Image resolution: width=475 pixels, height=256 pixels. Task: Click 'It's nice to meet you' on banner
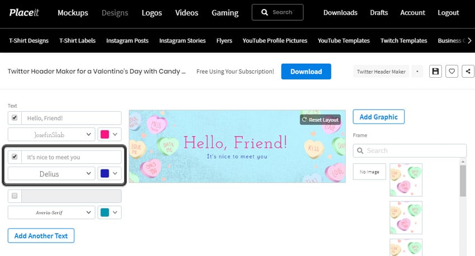[237, 157]
